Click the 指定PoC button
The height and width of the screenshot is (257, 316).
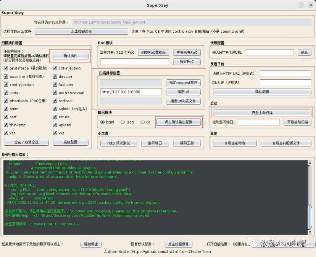[x=187, y=62]
